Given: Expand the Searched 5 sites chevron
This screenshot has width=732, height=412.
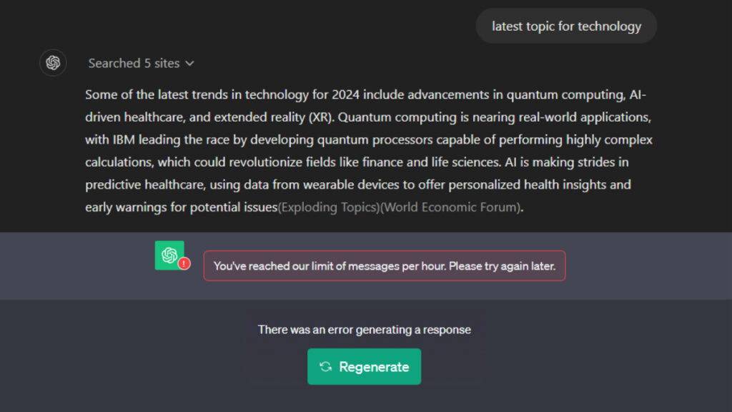Looking at the screenshot, I should point(189,63).
